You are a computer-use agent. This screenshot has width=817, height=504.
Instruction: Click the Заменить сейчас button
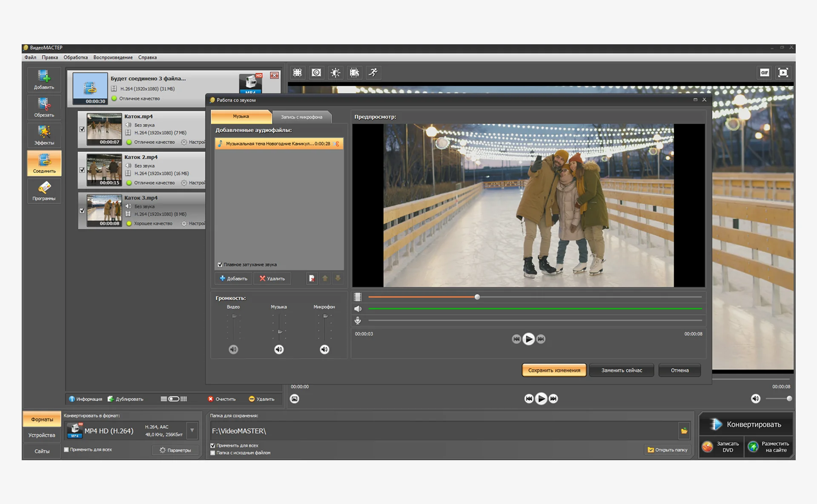click(622, 370)
